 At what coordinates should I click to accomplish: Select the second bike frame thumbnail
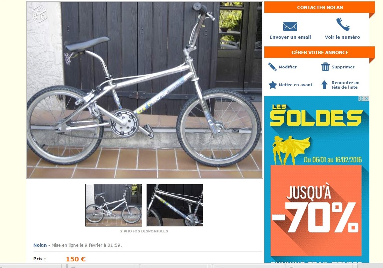(175, 205)
